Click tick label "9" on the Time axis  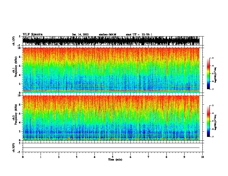pos(184,157)
